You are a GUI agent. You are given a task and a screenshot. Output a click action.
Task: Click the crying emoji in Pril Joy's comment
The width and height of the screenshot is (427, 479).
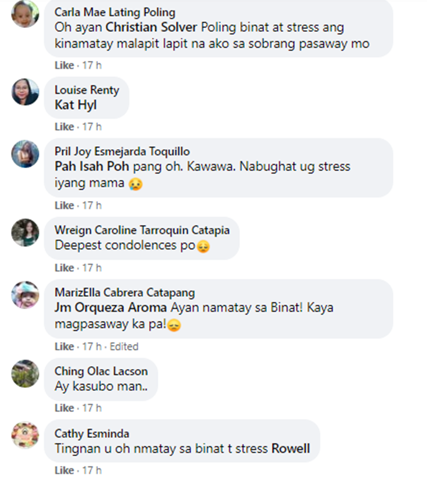pyautogui.click(x=136, y=184)
